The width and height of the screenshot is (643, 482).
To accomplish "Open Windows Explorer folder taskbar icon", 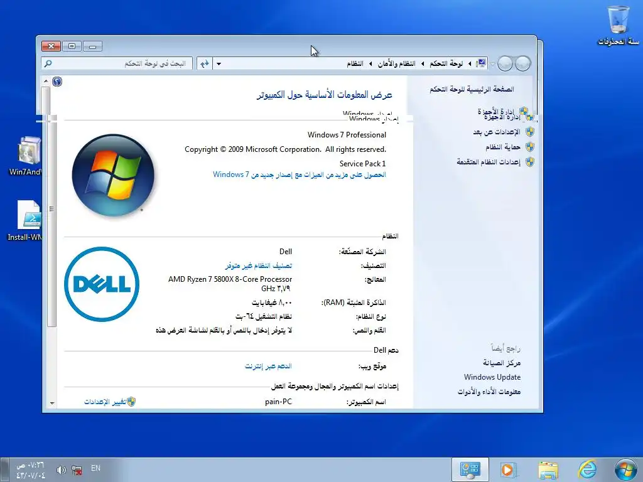I will (548, 469).
